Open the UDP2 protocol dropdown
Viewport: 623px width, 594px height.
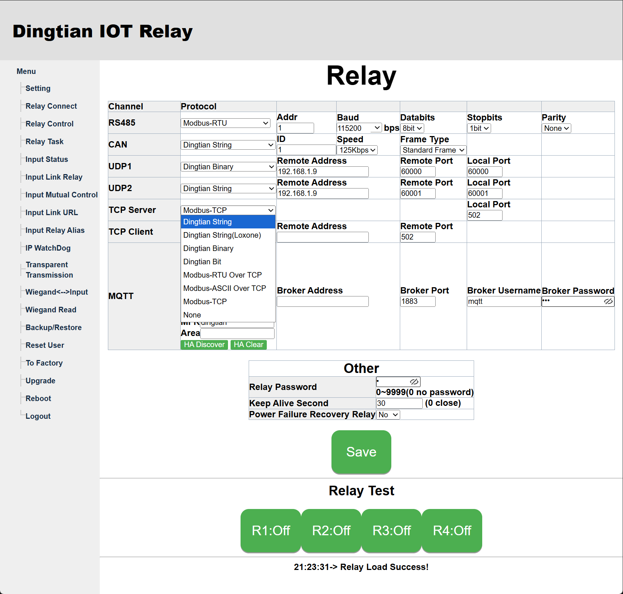click(x=228, y=189)
